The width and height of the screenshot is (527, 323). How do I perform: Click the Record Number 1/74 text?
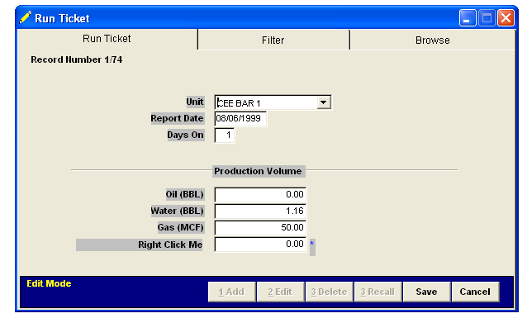coord(77,59)
